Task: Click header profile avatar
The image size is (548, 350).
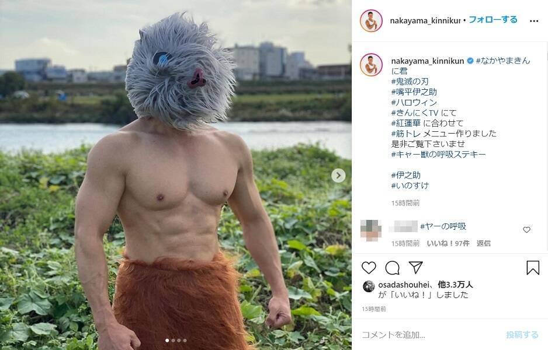Action: coord(371,21)
